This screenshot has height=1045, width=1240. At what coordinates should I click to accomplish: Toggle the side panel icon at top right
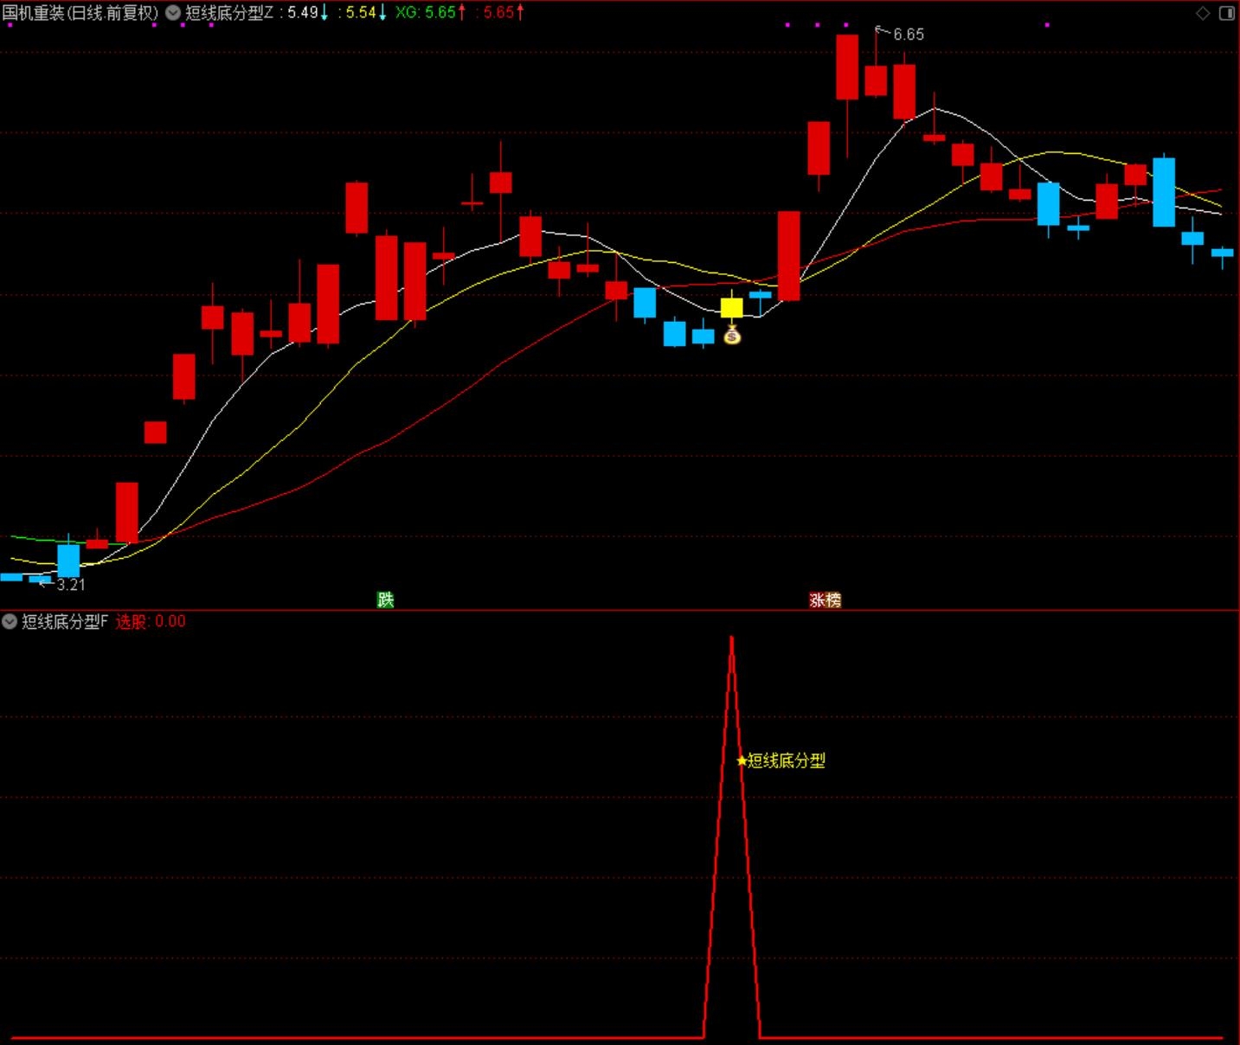coord(1227,13)
